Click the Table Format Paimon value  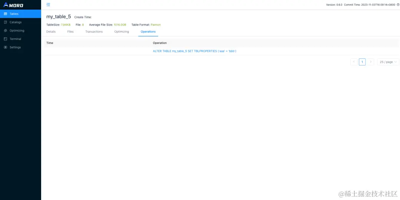[156, 25]
